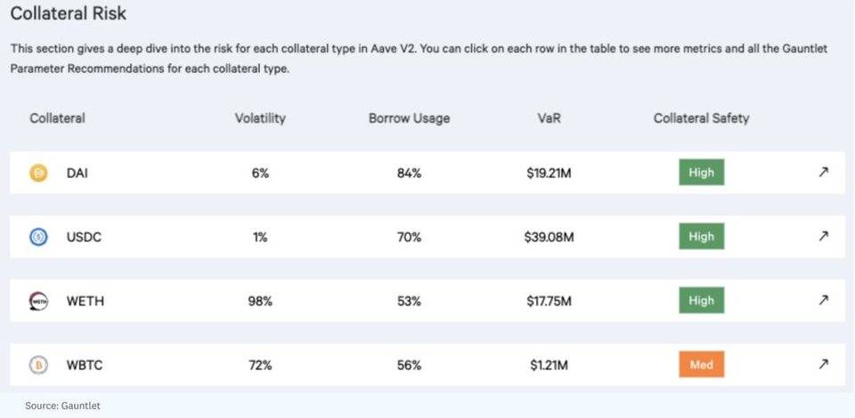Select the High safety badge for WETH
Viewport: 855px width, 418px height.
(x=701, y=301)
